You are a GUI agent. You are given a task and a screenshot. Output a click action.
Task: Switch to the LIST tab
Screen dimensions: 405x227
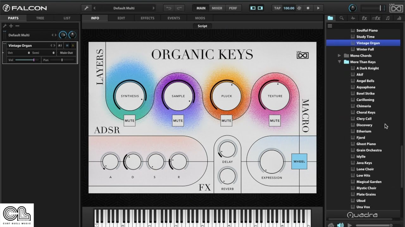pyautogui.click(x=67, y=18)
